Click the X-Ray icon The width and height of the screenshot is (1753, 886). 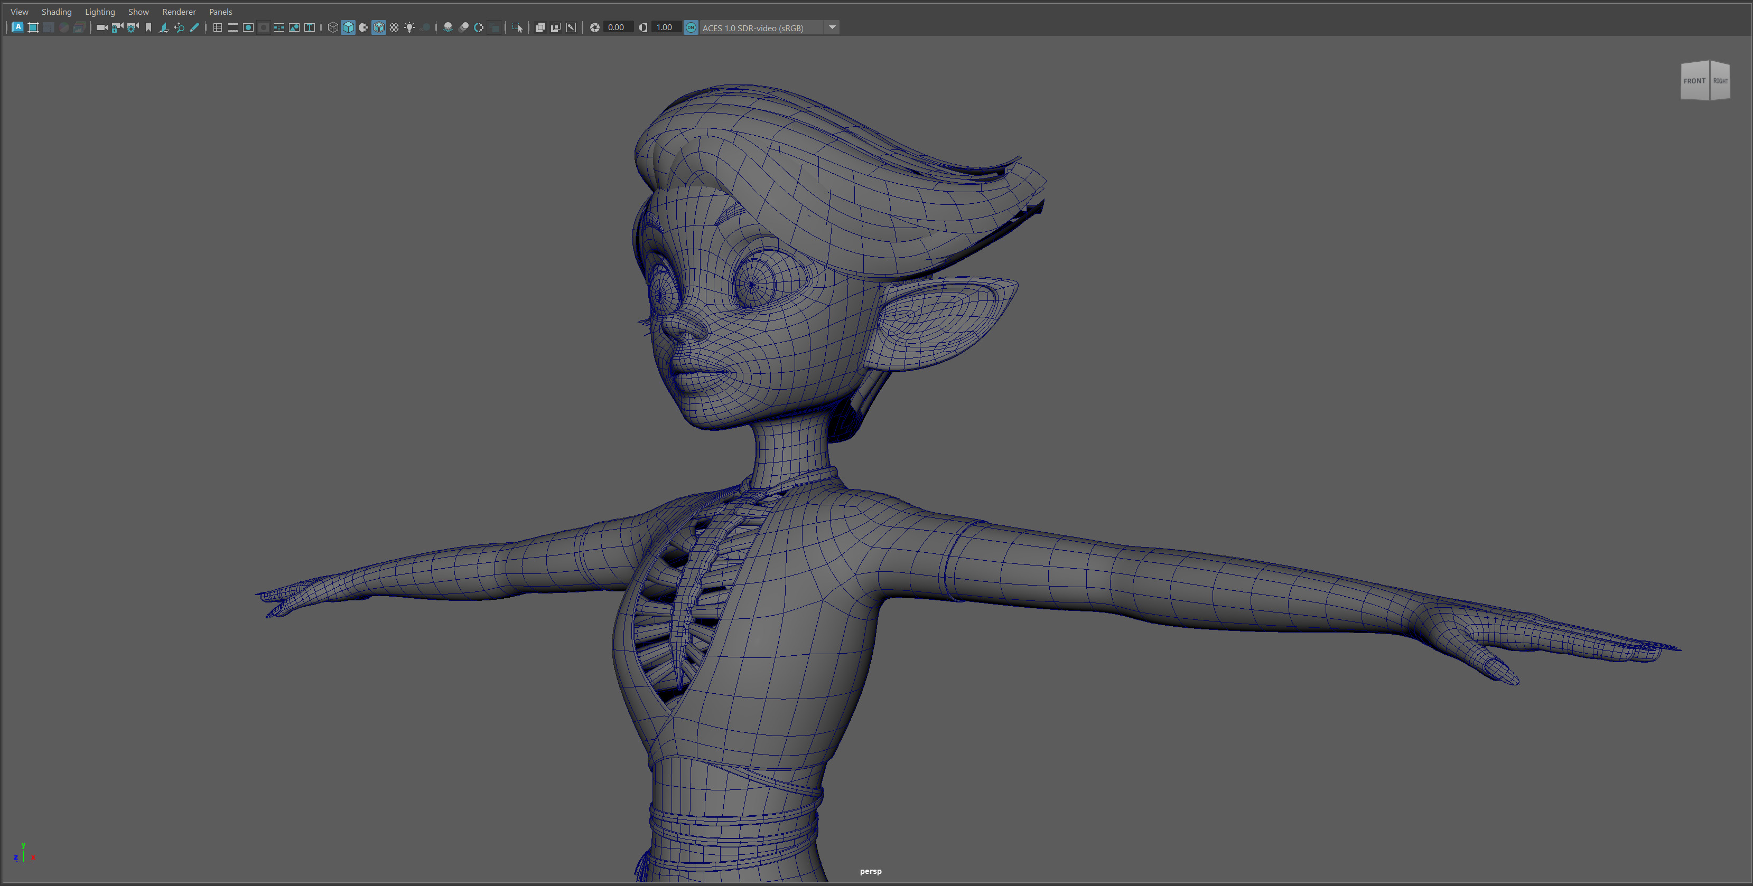coord(540,27)
